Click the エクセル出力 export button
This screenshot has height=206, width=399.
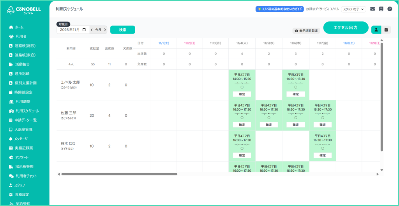tap(346, 28)
